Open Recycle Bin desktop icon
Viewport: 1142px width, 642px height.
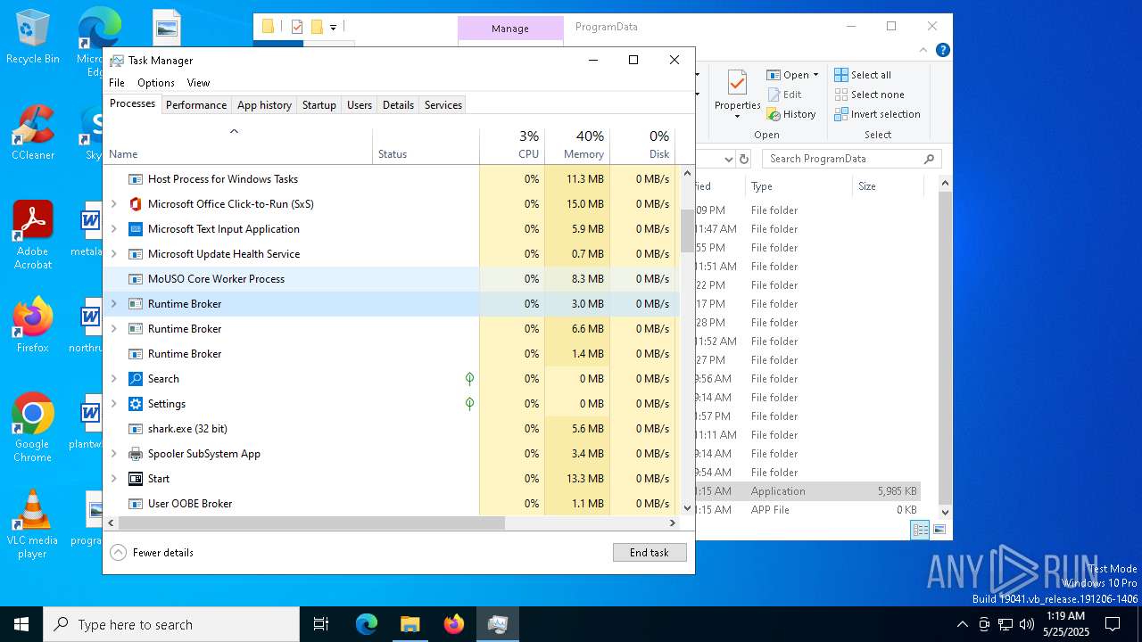pos(33,38)
